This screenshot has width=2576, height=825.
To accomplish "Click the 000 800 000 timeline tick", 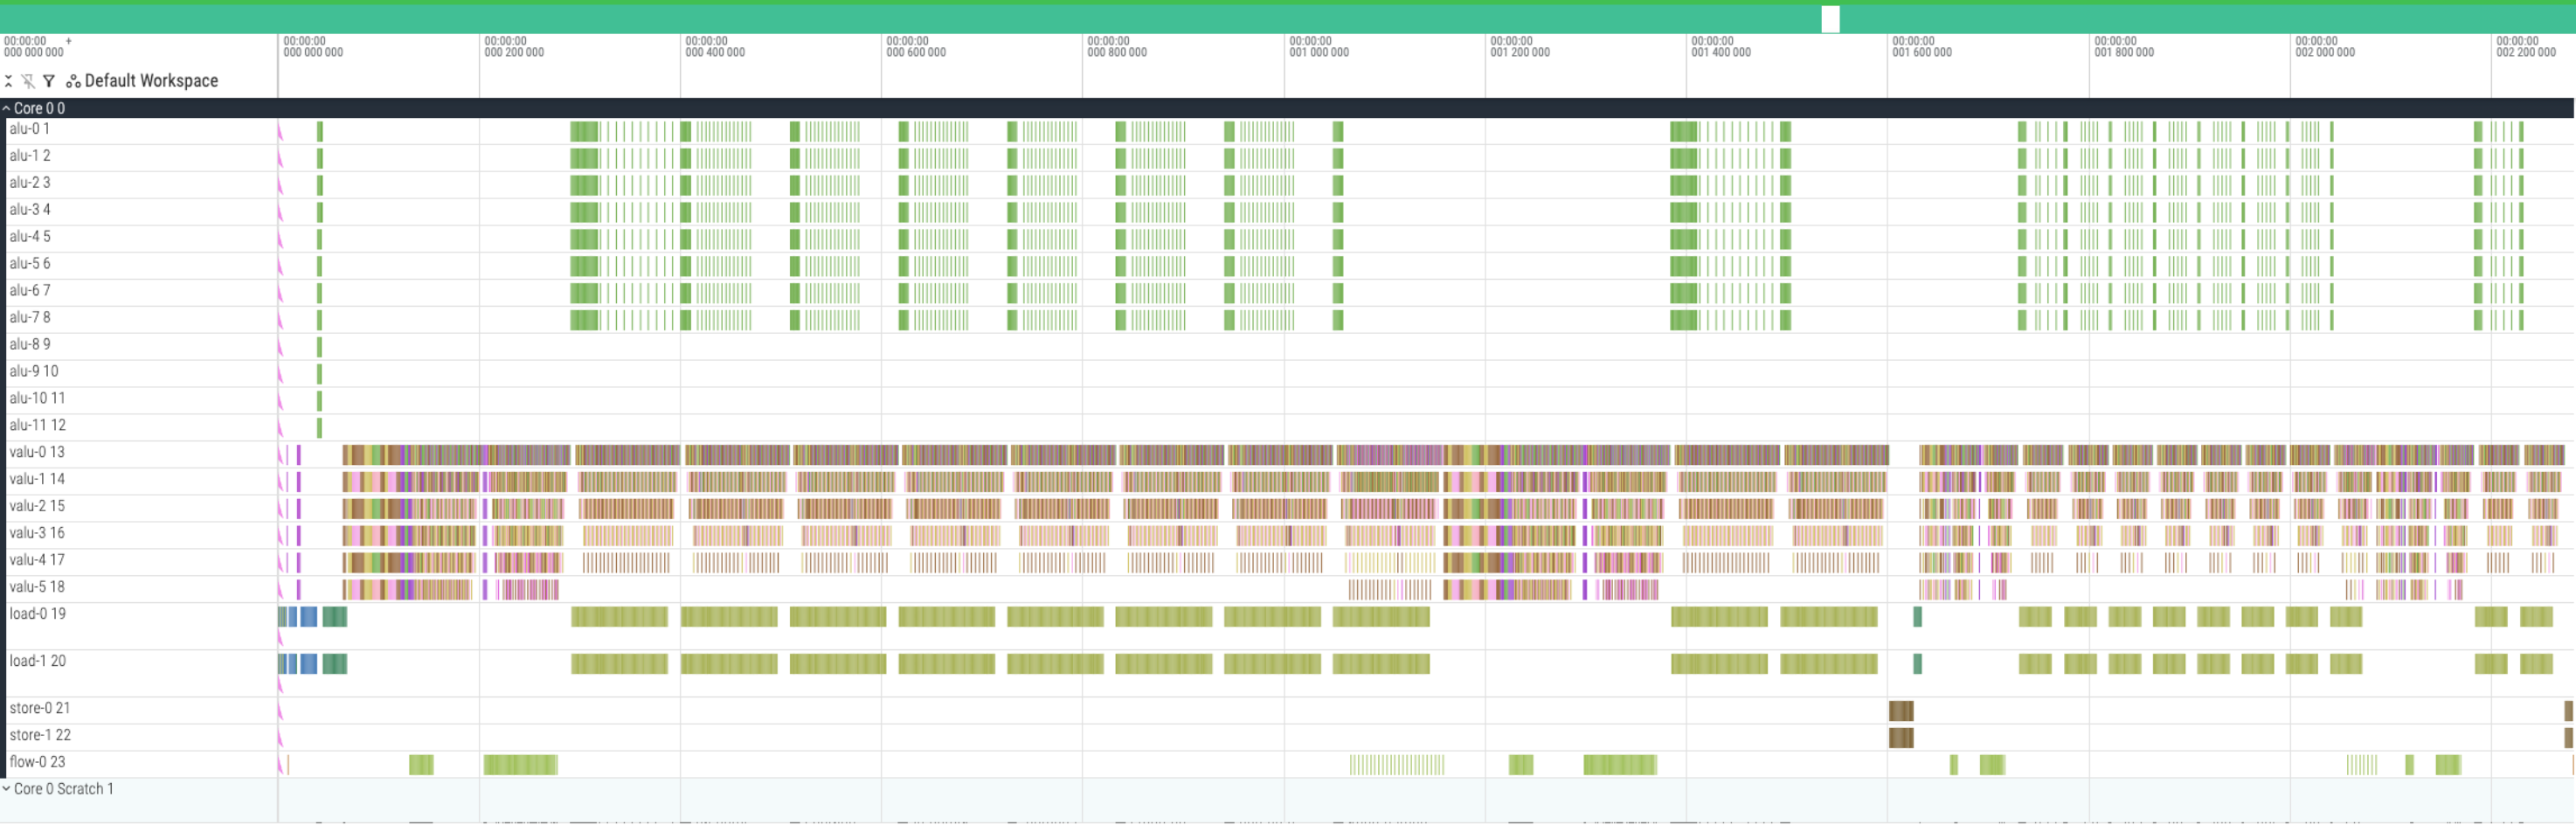I will pos(1116,52).
